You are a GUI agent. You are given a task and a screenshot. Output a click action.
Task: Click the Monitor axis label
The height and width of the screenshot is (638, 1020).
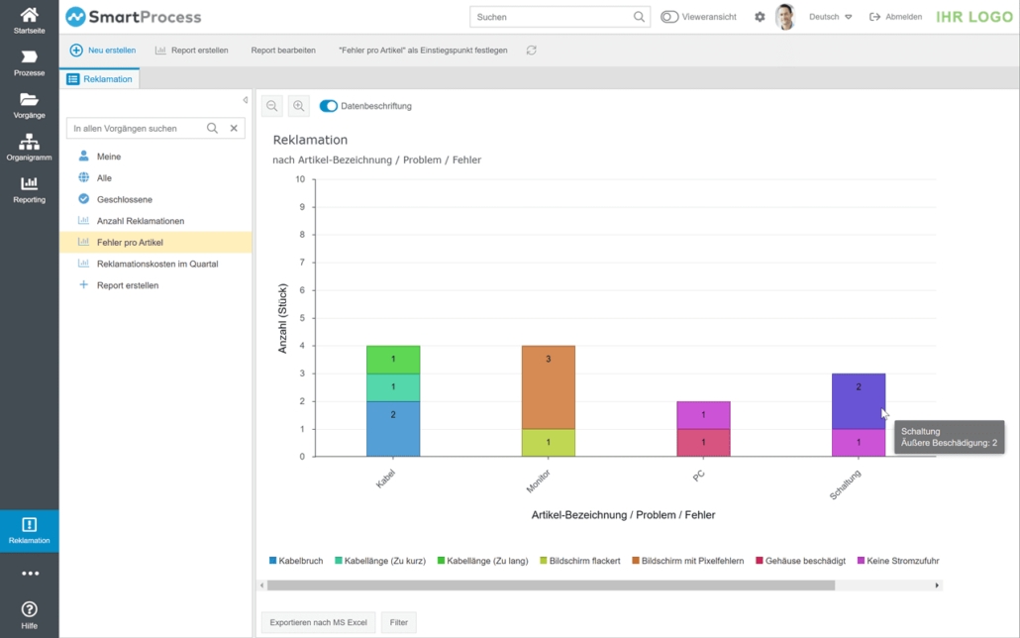coord(538,481)
